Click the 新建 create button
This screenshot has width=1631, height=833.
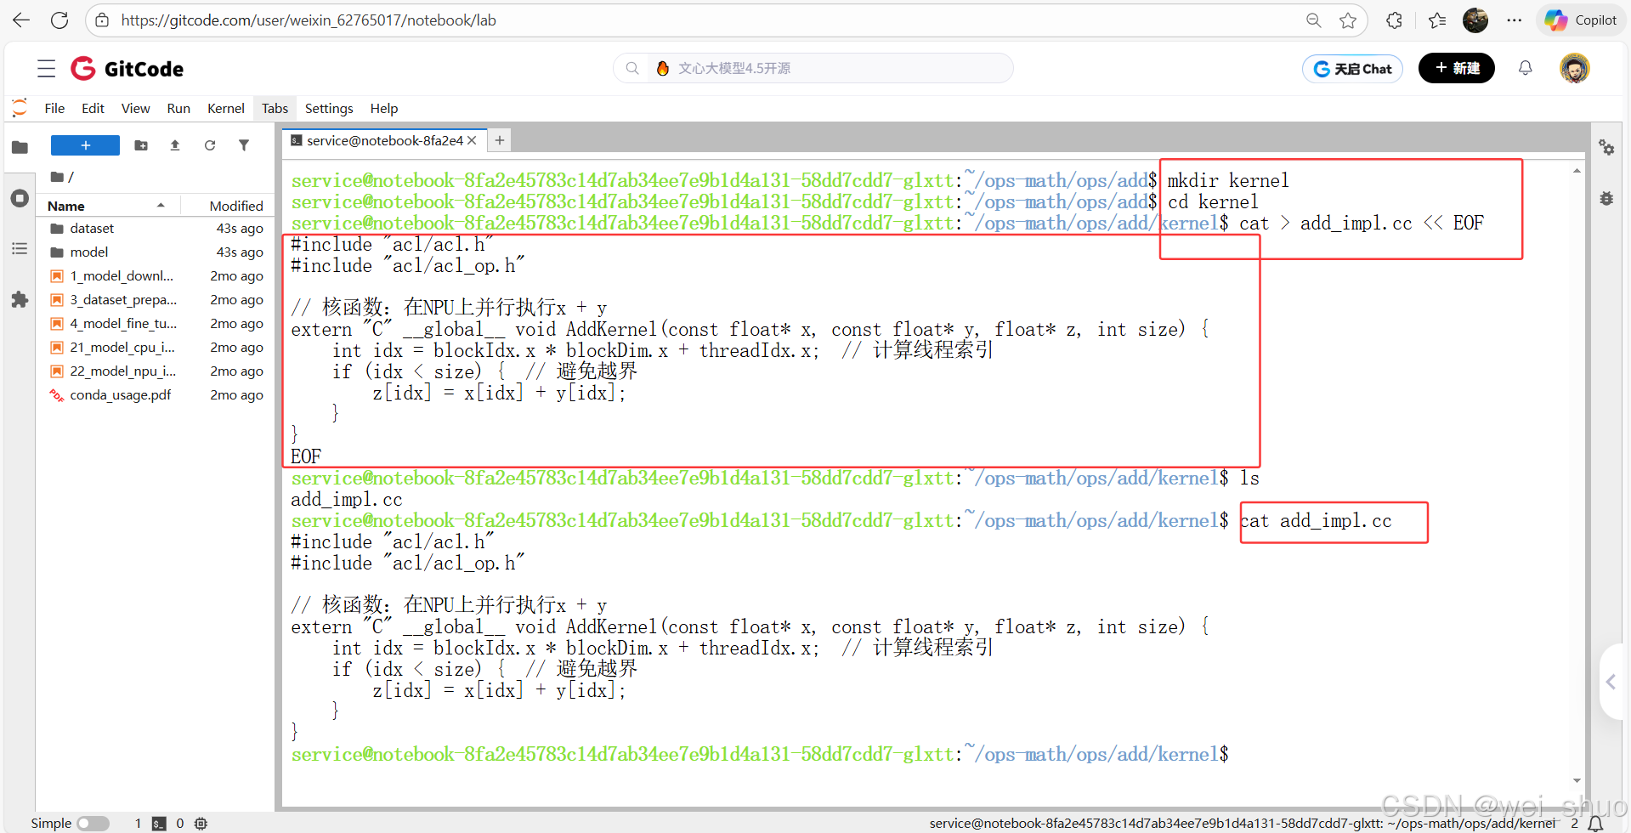tap(1457, 68)
